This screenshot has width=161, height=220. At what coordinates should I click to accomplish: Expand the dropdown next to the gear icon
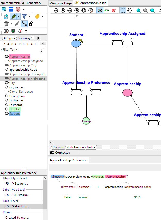tap(26, 31)
